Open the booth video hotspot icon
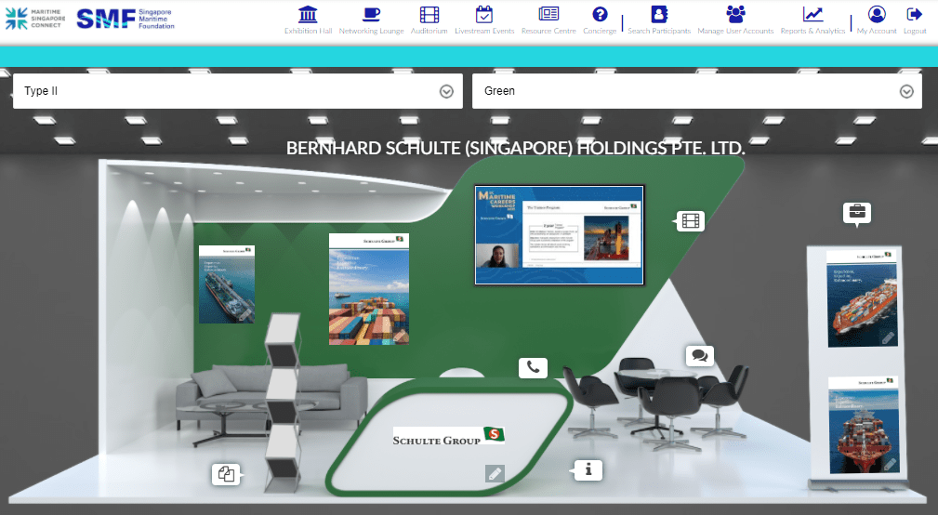938x515 pixels. coord(690,221)
